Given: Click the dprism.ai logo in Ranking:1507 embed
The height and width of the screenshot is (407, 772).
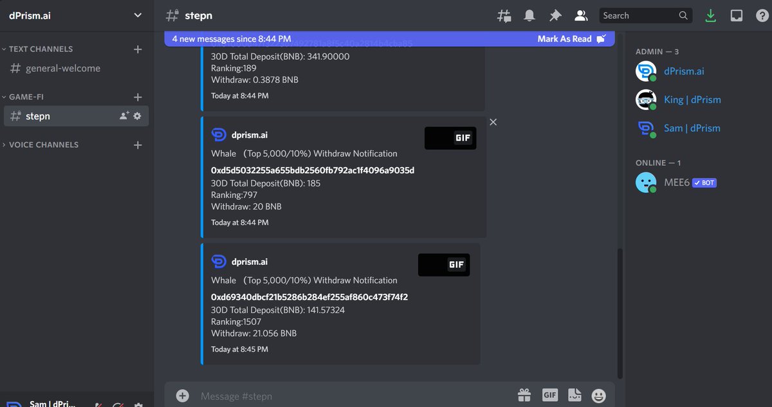Looking at the screenshot, I should 219,262.
